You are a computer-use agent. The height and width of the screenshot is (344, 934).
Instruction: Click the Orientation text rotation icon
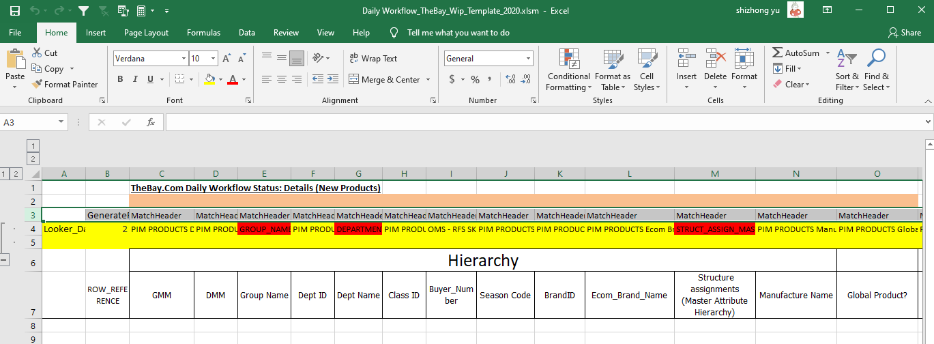coord(318,59)
